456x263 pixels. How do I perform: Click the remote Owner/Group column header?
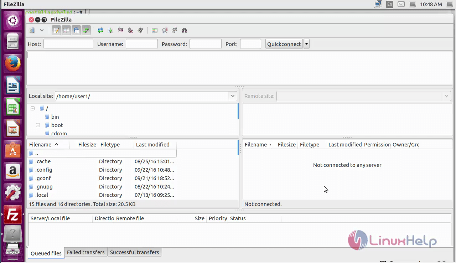[405, 145]
